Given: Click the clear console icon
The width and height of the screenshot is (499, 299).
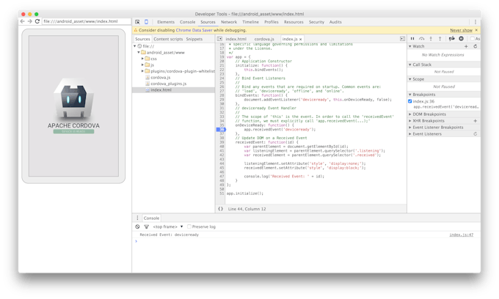Looking at the screenshot, I should click(137, 226).
